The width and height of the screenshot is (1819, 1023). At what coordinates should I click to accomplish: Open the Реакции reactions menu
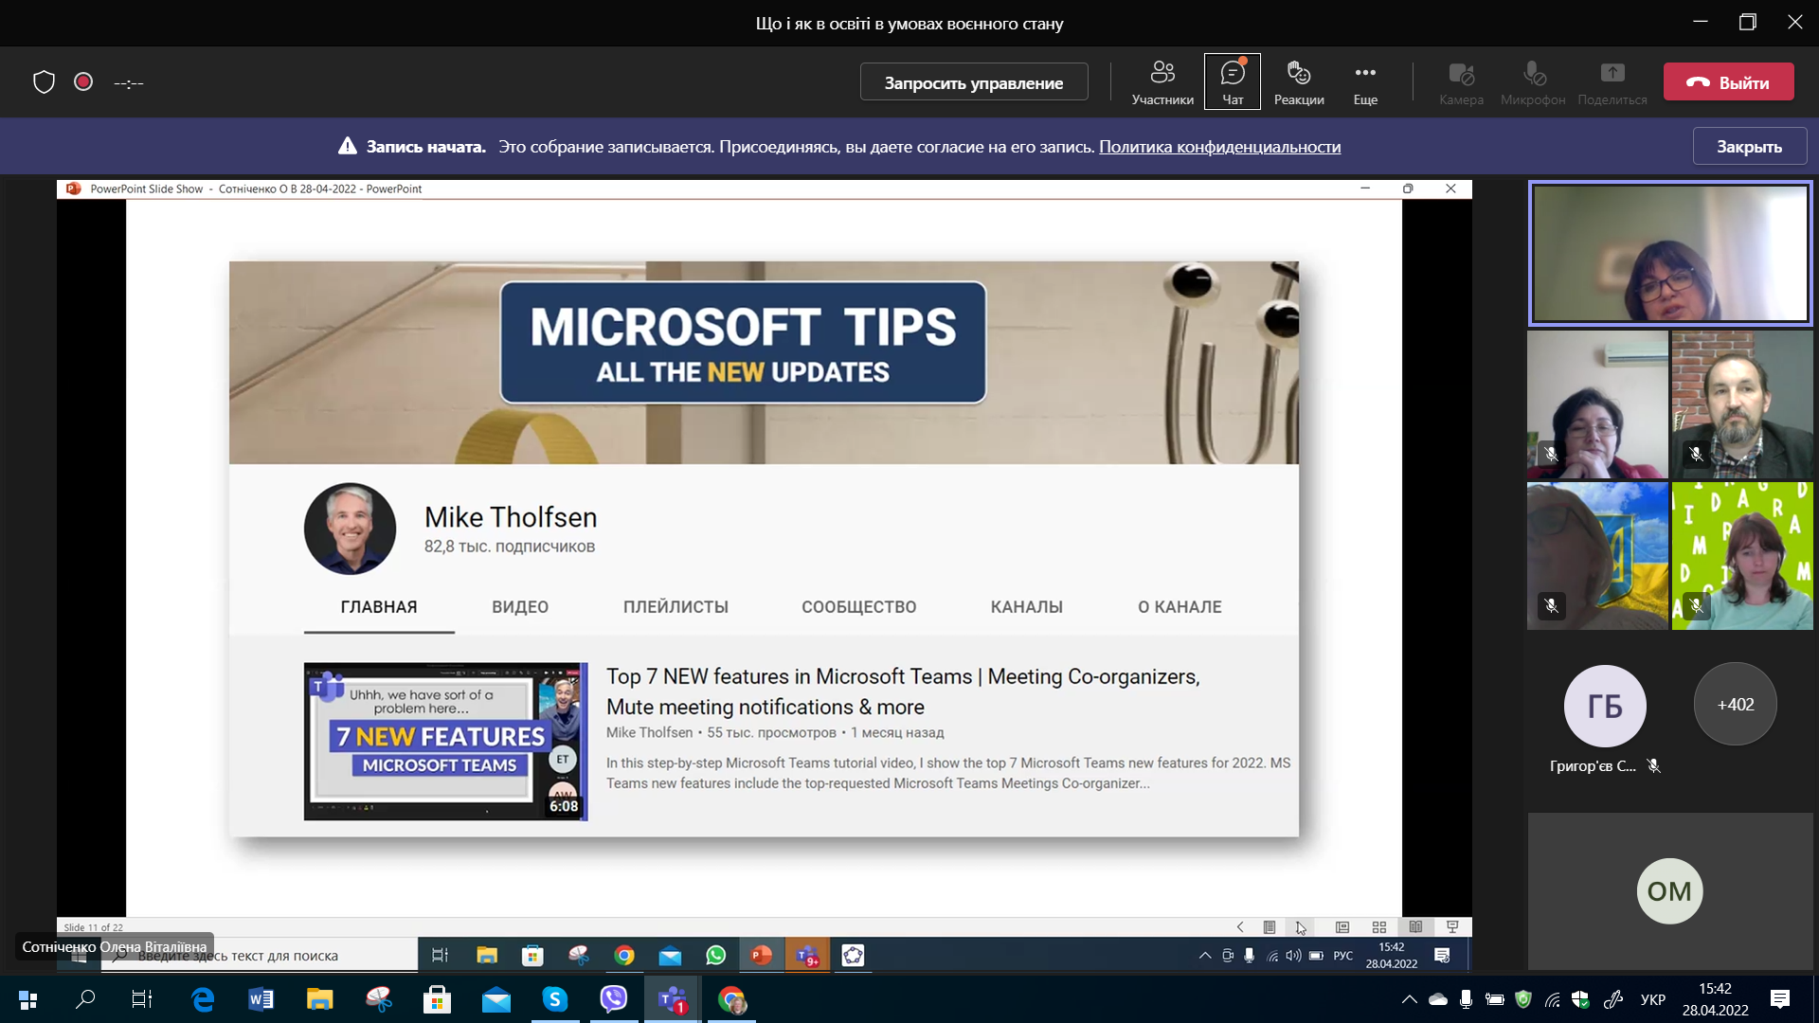(1299, 82)
